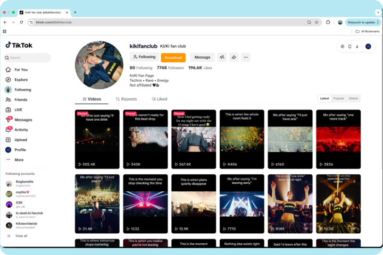Open Messages inbox in sidebar
Screen dimensions: 383x255
pyautogui.click(x=23, y=120)
